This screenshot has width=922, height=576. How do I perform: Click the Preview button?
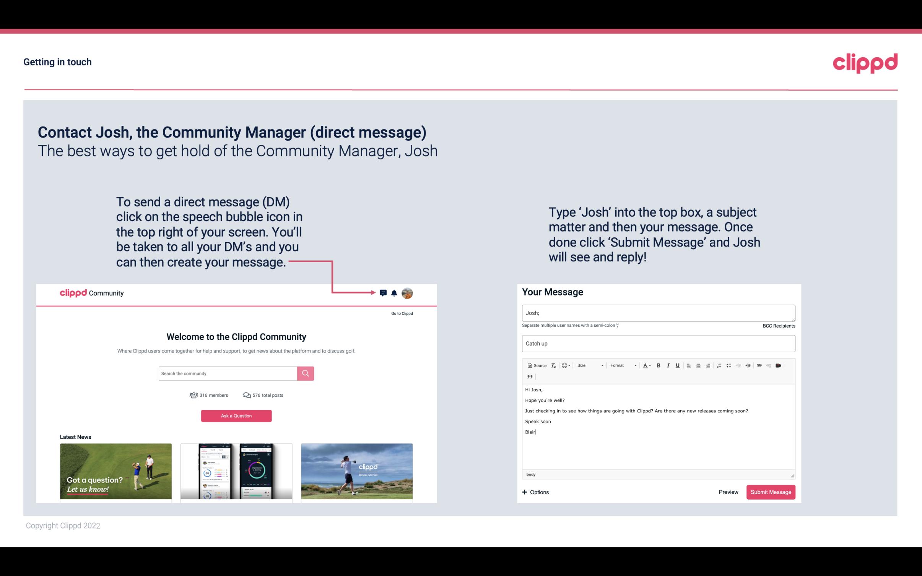728,492
